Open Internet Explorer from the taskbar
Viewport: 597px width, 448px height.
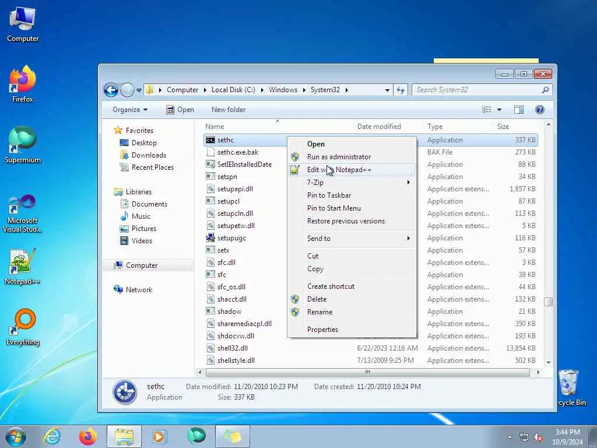click(52, 436)
